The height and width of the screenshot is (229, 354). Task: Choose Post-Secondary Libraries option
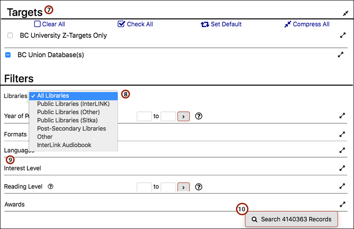(x=71, y=129)
